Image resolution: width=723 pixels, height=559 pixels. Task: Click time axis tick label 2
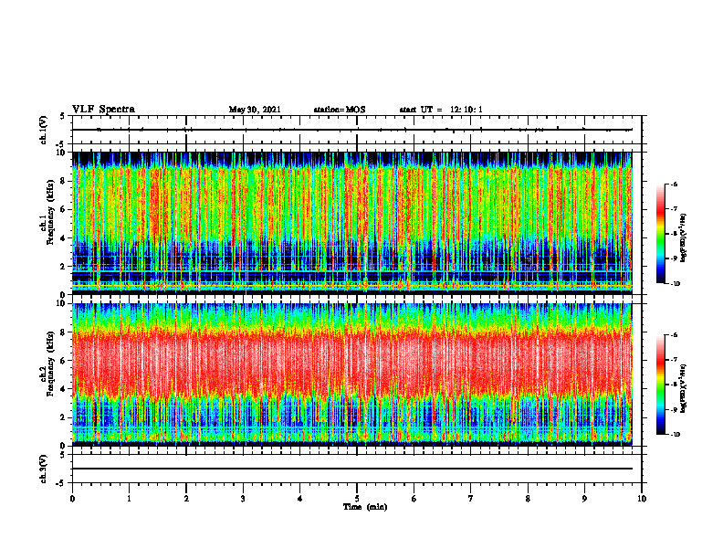click(x=186, y=499)
